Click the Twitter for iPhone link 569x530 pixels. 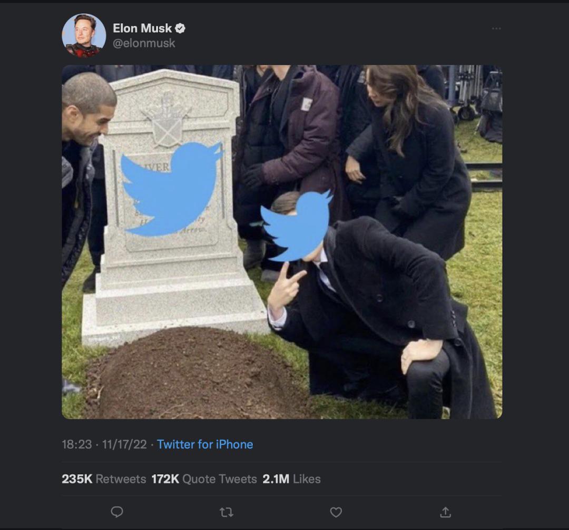(205, 444)
